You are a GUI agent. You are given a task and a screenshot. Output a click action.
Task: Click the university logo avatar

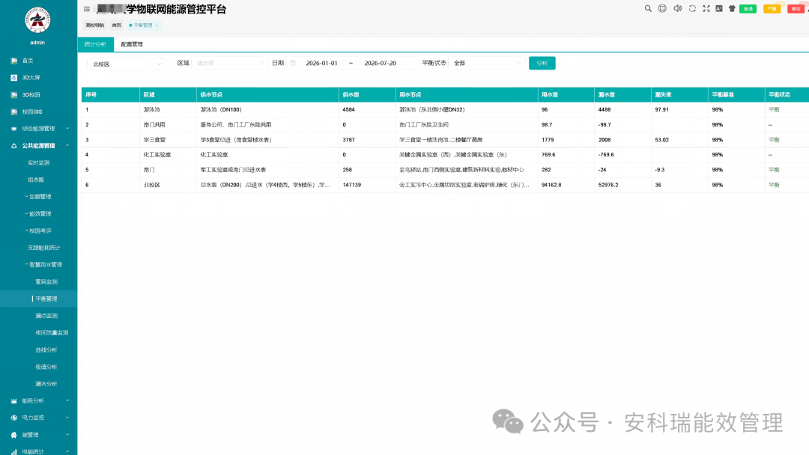tap(37, 20)
